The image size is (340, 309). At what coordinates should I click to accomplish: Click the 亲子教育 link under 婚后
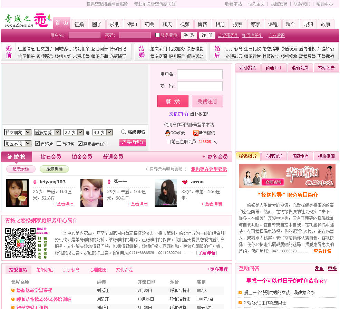click(234, 49)
